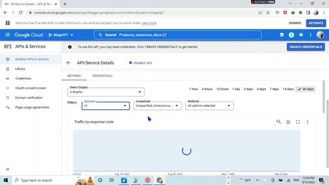Open the BlogerIP1 project selector
The width and height of the screenshot is (329, 185).
coord(61,35)
